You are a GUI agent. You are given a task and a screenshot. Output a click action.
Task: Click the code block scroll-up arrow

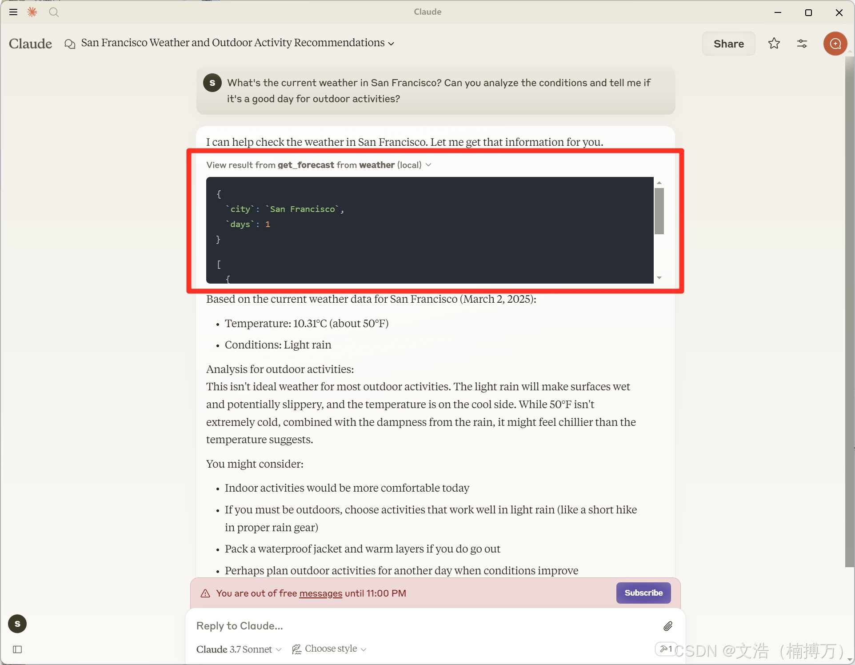pyautogui.click(x=659, y=183)
